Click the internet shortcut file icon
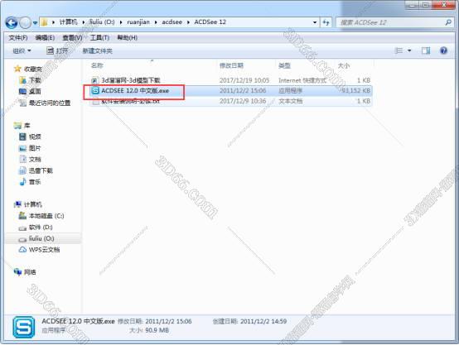The image size is (459, 345). [94, 80]
